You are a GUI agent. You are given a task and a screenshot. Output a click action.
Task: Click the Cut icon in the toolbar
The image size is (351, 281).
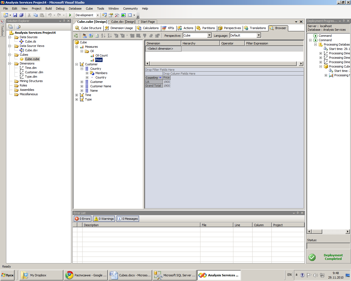29,15
